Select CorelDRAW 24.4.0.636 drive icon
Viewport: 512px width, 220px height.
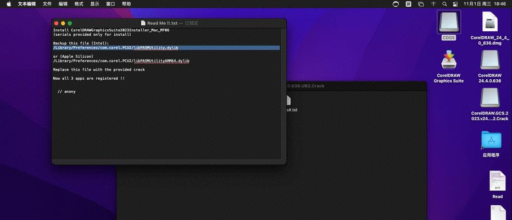click(490, 60)
